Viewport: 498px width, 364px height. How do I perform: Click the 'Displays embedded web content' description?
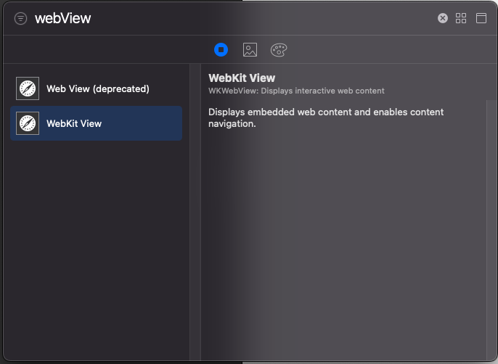point(326,117)
